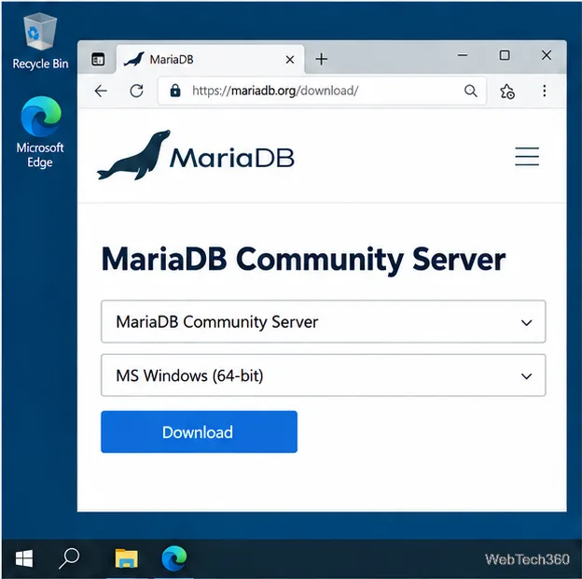Open the Windows Start menu
582x579 pixels.
24,558
